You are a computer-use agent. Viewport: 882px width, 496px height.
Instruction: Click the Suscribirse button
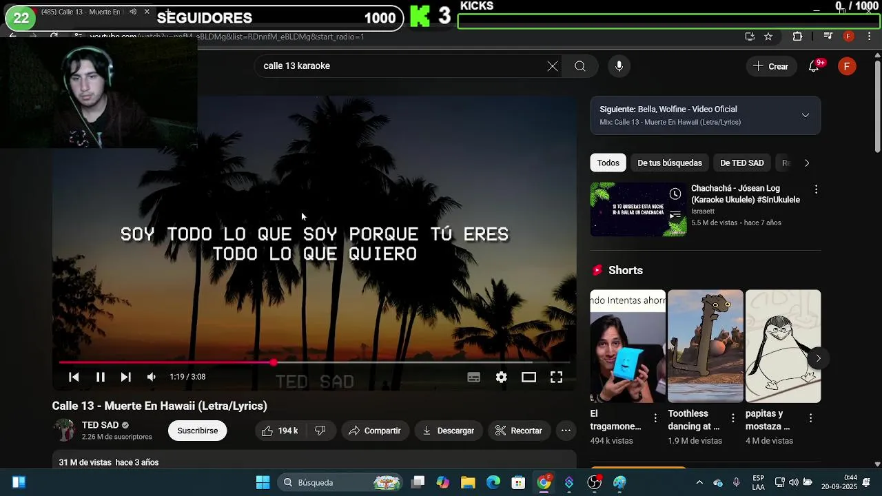pyautogui.click(x=197, y=431)
